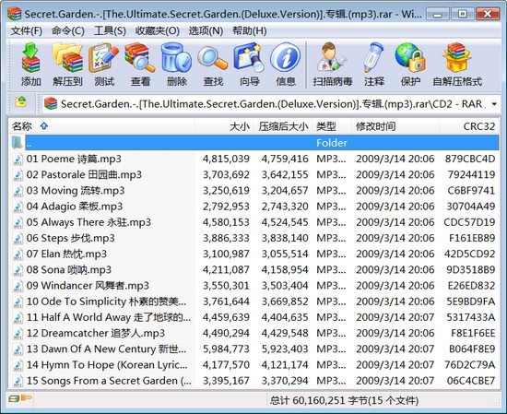Open the 选项(N) menu

(x=206, y=30)
